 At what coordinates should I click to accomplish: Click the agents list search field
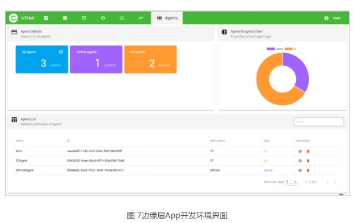318,122
